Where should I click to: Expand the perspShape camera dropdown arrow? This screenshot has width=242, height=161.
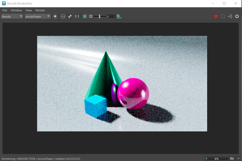pyautogui.click(x=48, y=16)
